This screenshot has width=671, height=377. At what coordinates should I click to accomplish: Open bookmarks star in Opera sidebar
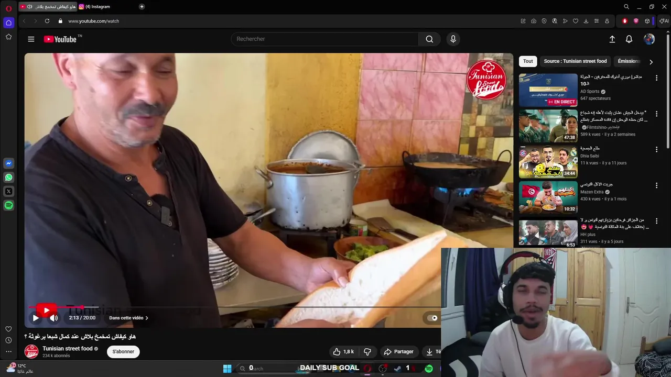[x=8, y=37]
